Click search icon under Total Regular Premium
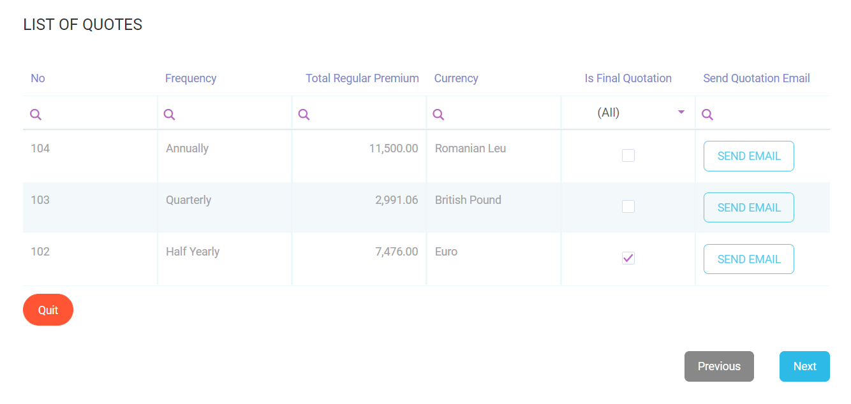The height and width of the screenshot is (404, 851). 304,114
